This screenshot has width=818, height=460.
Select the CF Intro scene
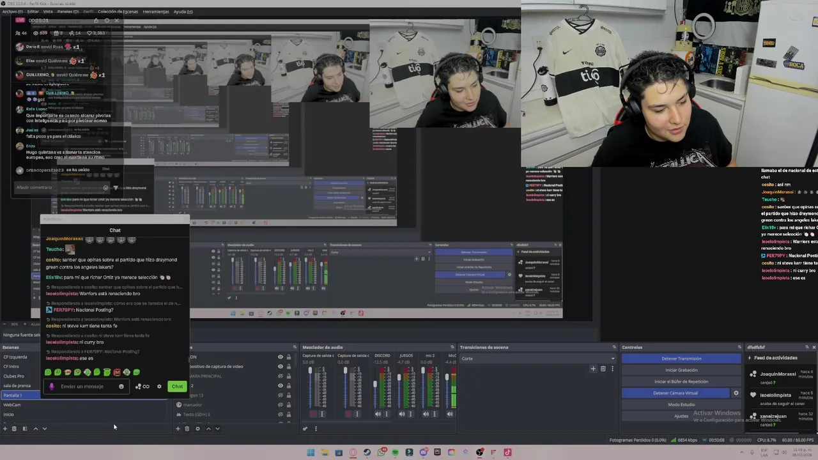click(12, 367)
